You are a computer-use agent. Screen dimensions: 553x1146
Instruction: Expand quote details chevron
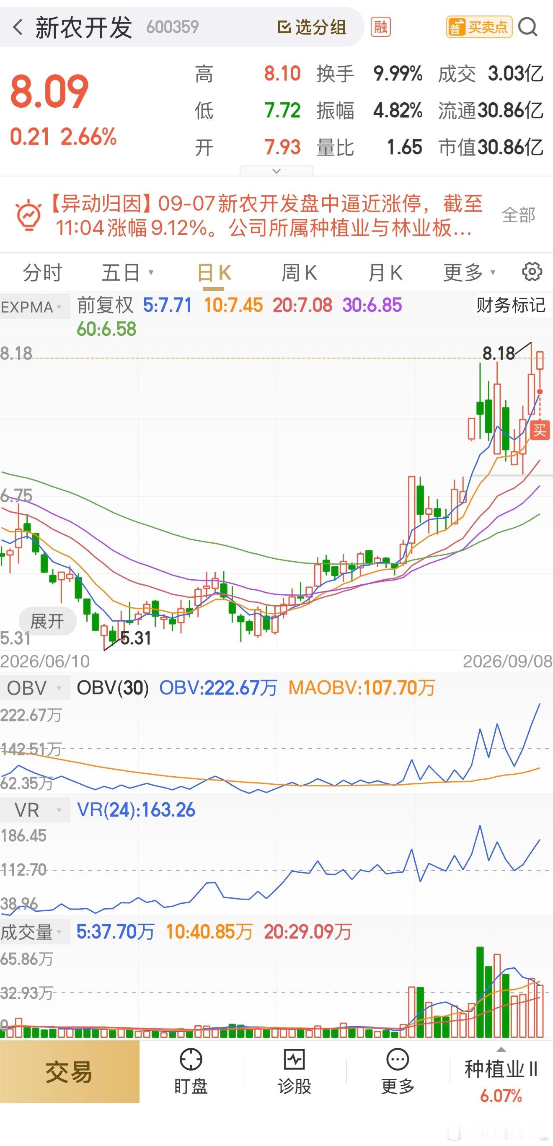[276, 171]
